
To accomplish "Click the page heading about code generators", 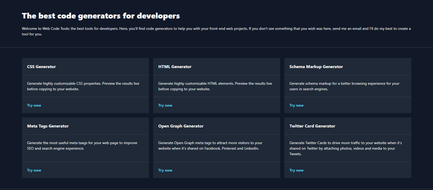I will coord(101,16).
